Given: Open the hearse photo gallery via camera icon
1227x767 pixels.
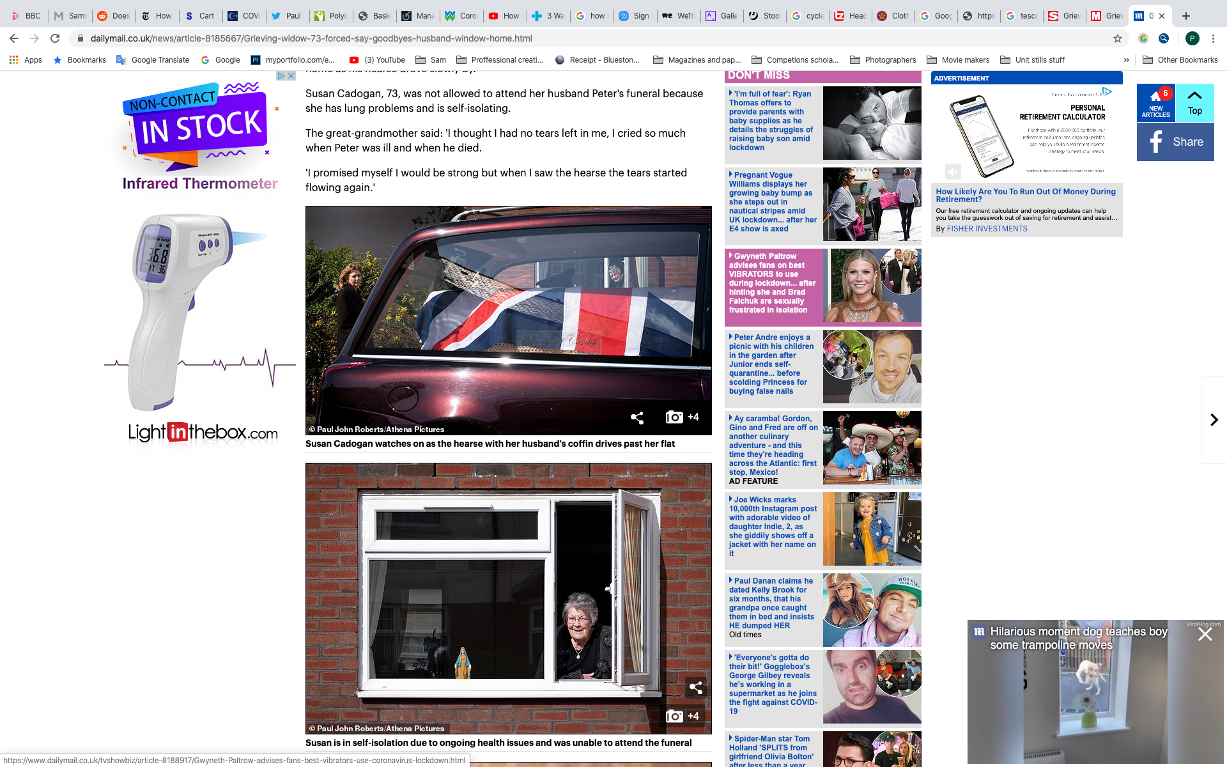Looking at the screenshot, I should (x=675, y=417).
